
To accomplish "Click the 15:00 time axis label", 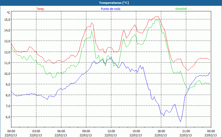I will 136,131.
